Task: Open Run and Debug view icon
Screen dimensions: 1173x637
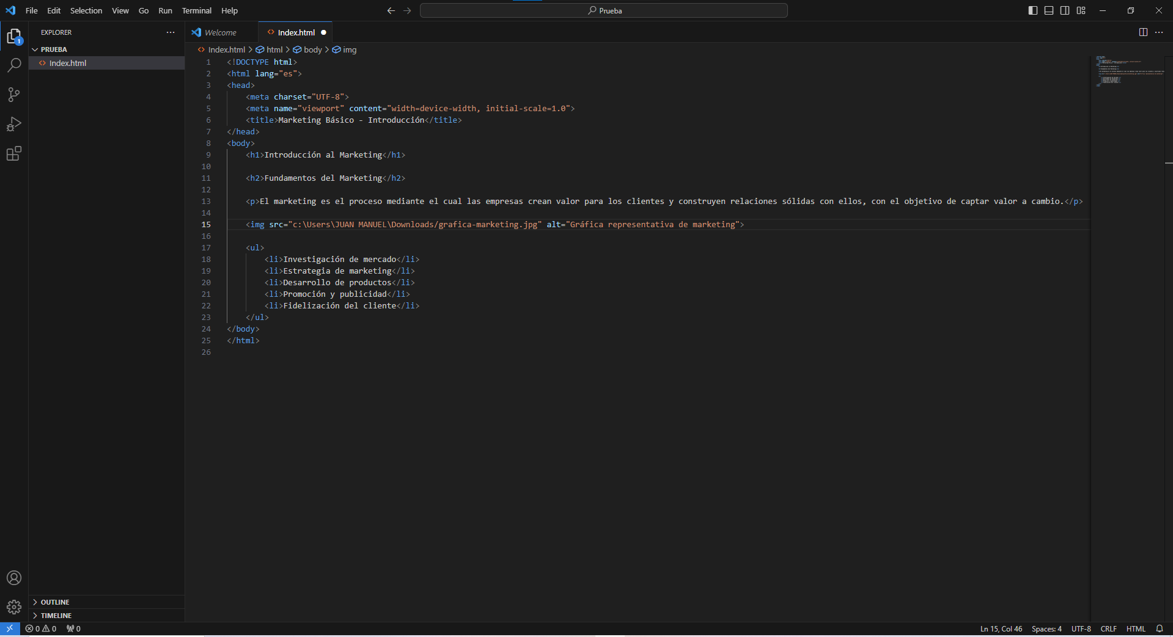Action: point(14,124)
